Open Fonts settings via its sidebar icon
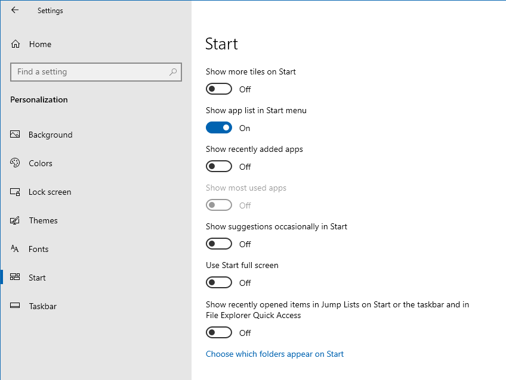The width and height of the screenshot is (506, 380). coord(14,249)
